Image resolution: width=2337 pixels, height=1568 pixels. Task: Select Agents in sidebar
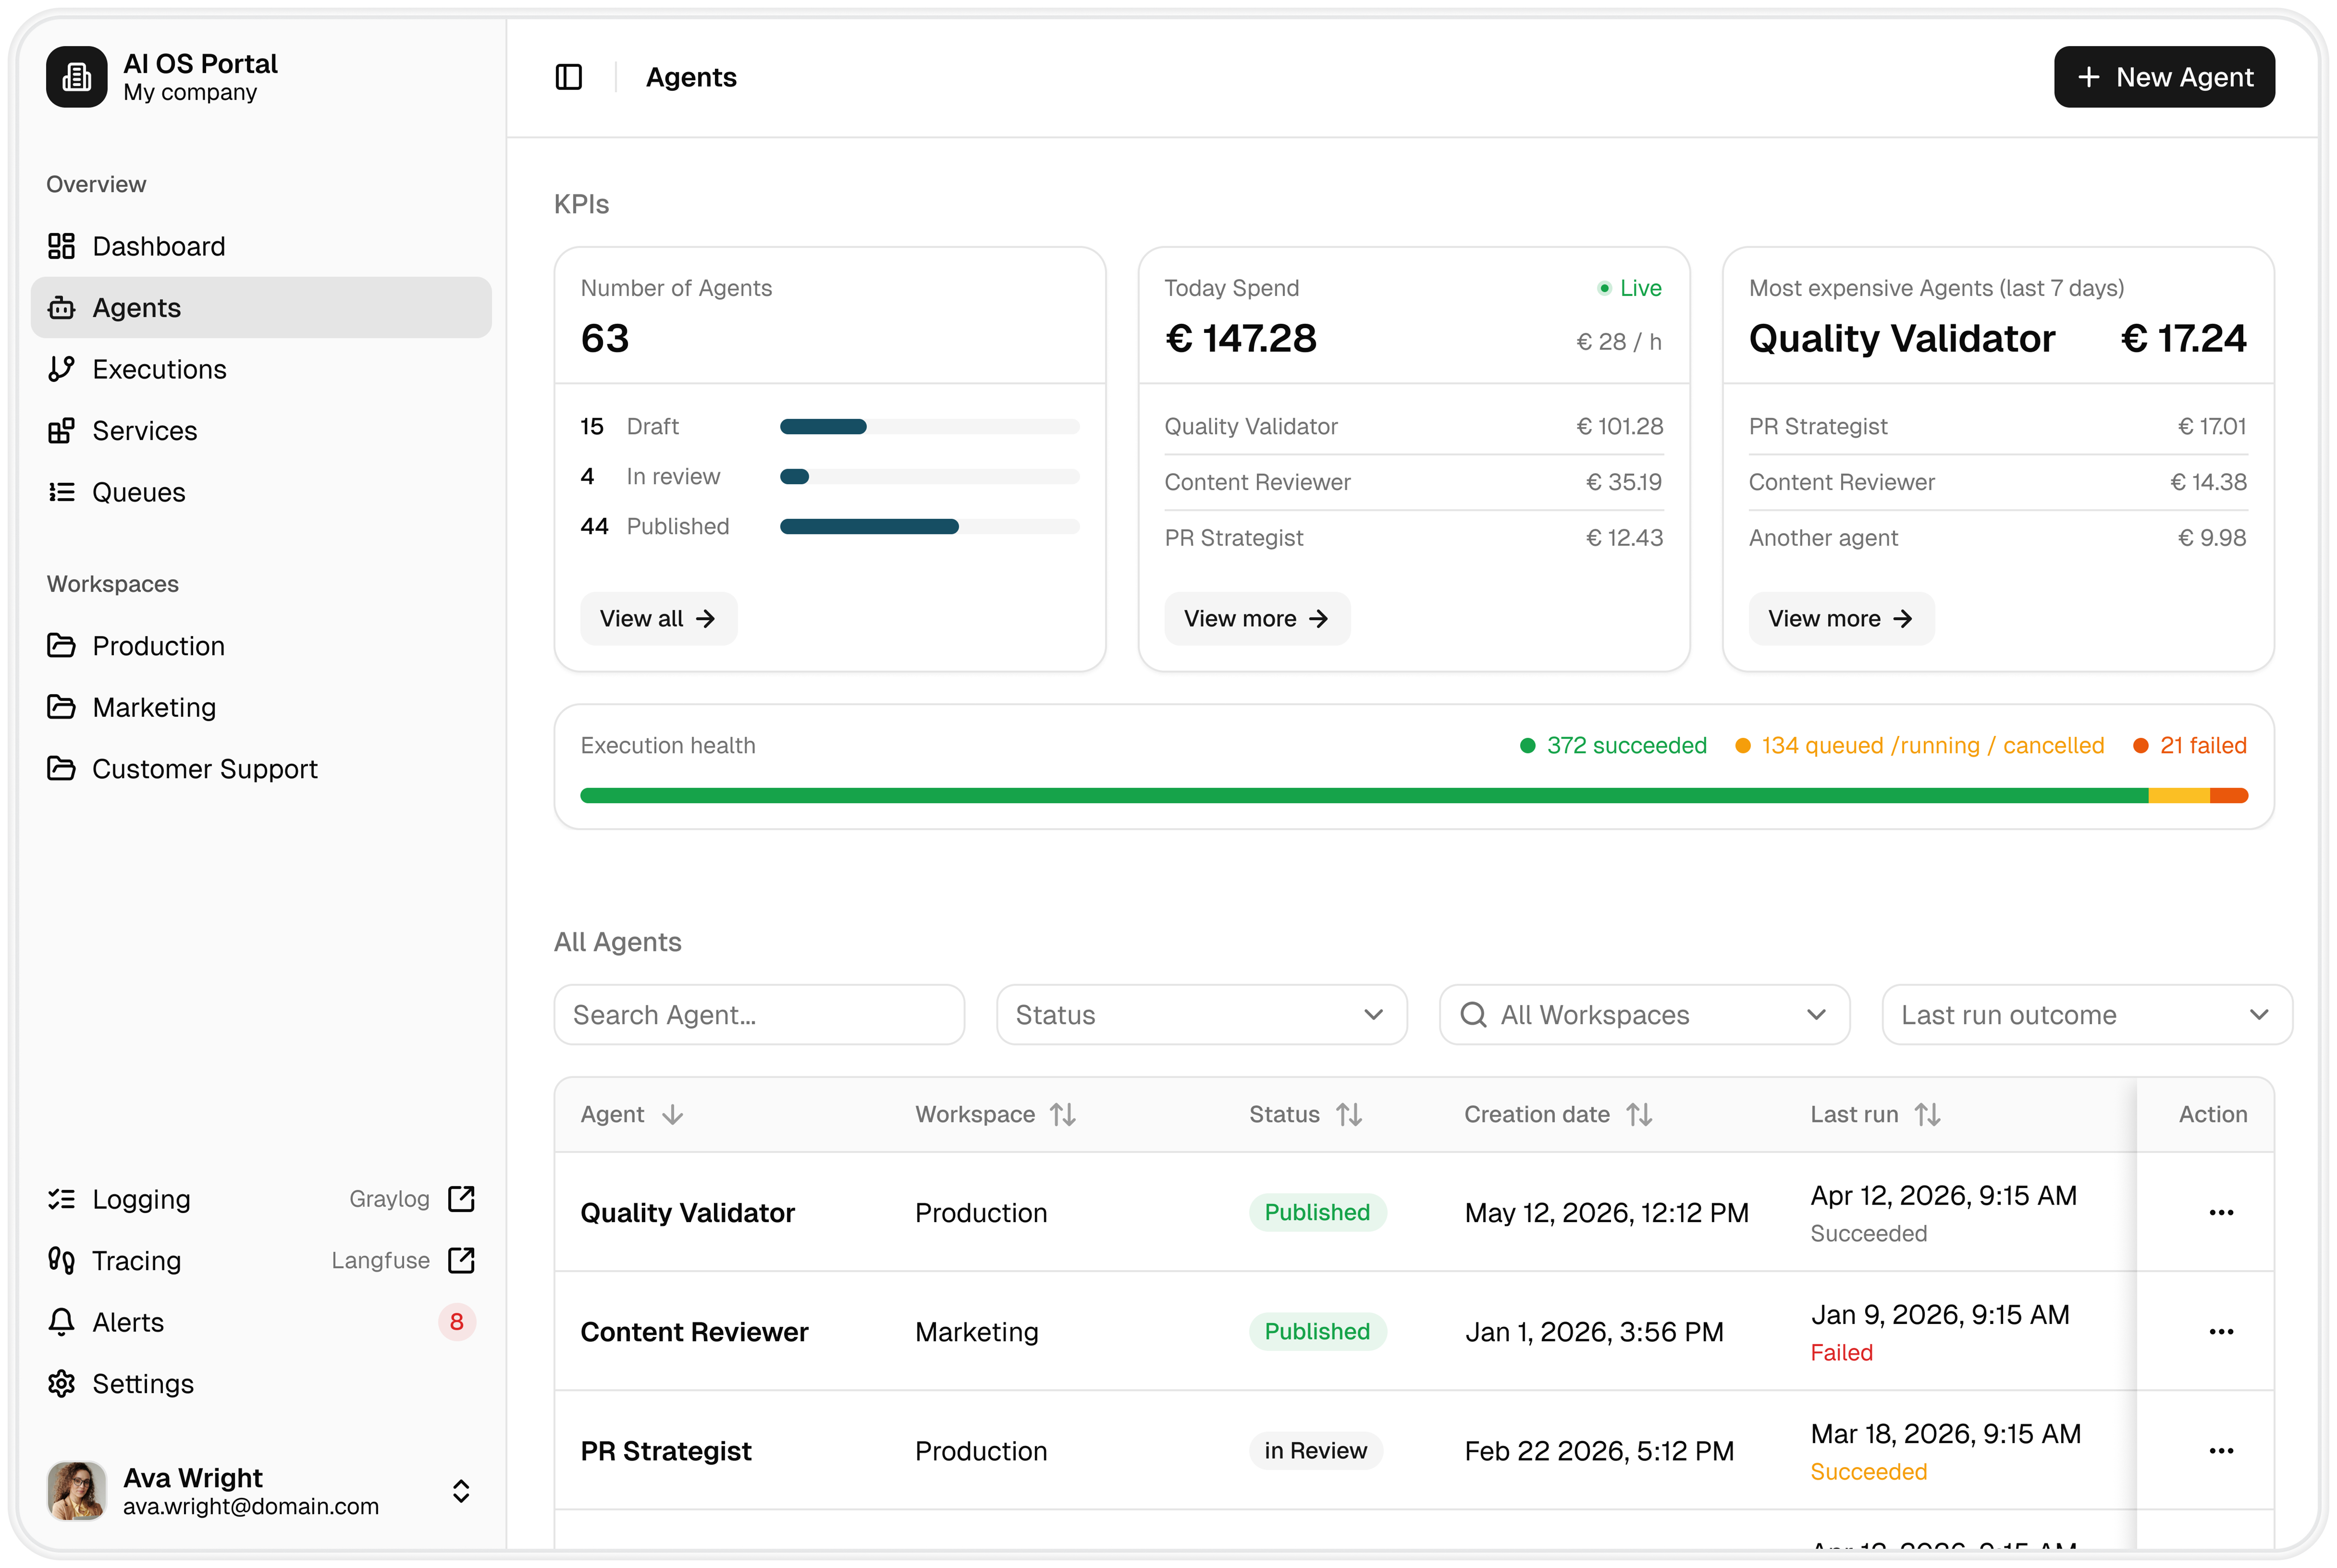coord(261,308)
